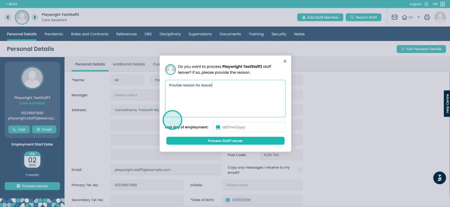450x207 pixels.
Task: Open the Additional Details sub-tab
Action: coord(129,64)
